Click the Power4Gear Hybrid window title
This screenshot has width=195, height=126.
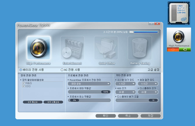[x=33, y=25]
